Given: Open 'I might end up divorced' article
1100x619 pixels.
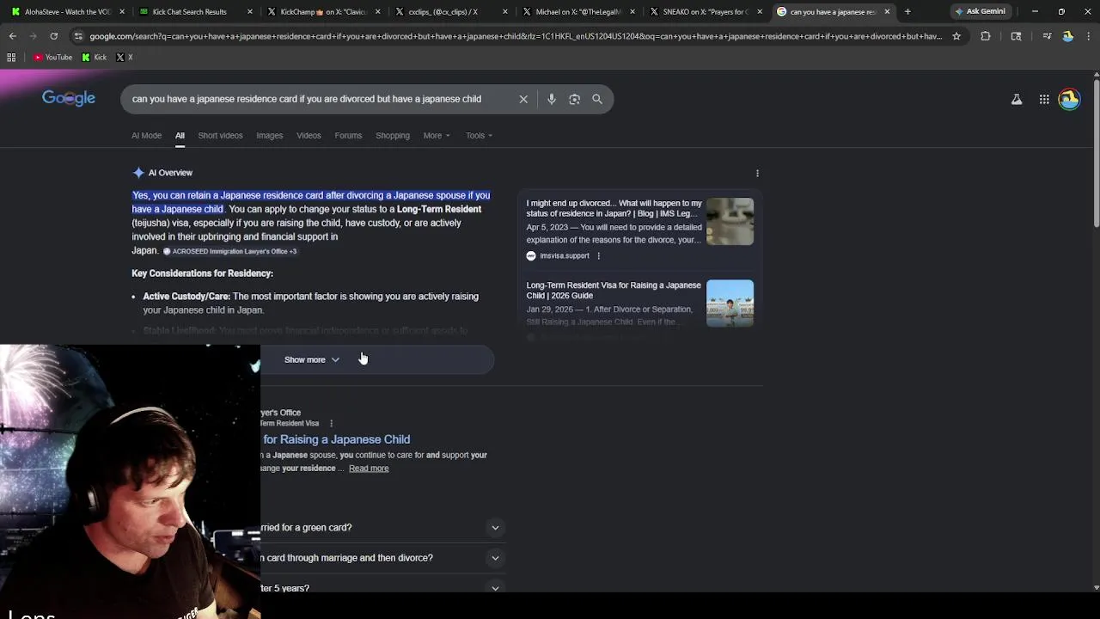Looking at the screenshot, I should (614, 208).
